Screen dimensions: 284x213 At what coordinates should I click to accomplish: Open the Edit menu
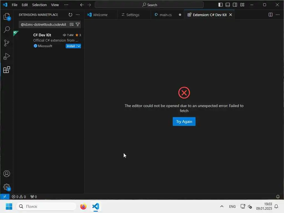[x=25, y=5]
